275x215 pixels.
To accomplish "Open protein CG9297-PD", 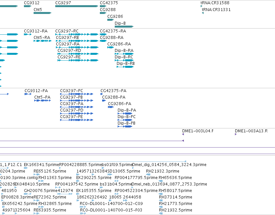I will pos(72,111).
